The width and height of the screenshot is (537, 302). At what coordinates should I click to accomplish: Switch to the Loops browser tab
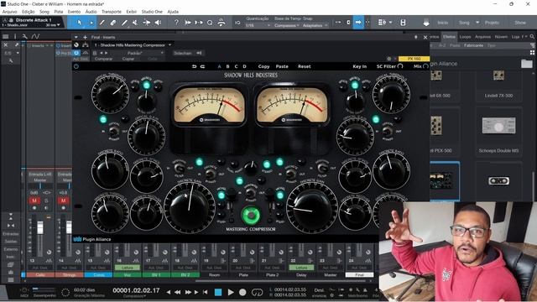(x=465, y=37)
